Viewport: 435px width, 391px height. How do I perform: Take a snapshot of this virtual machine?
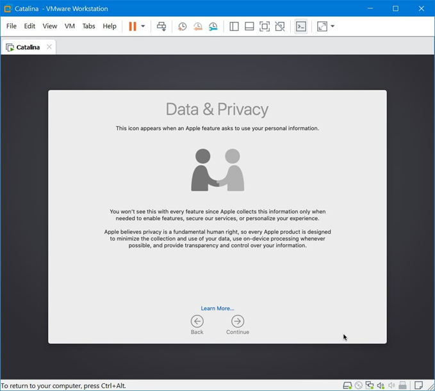point(183,26)
